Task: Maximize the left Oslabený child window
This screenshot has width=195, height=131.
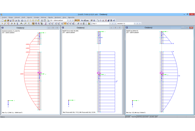Action: click(x=53, y=28)
